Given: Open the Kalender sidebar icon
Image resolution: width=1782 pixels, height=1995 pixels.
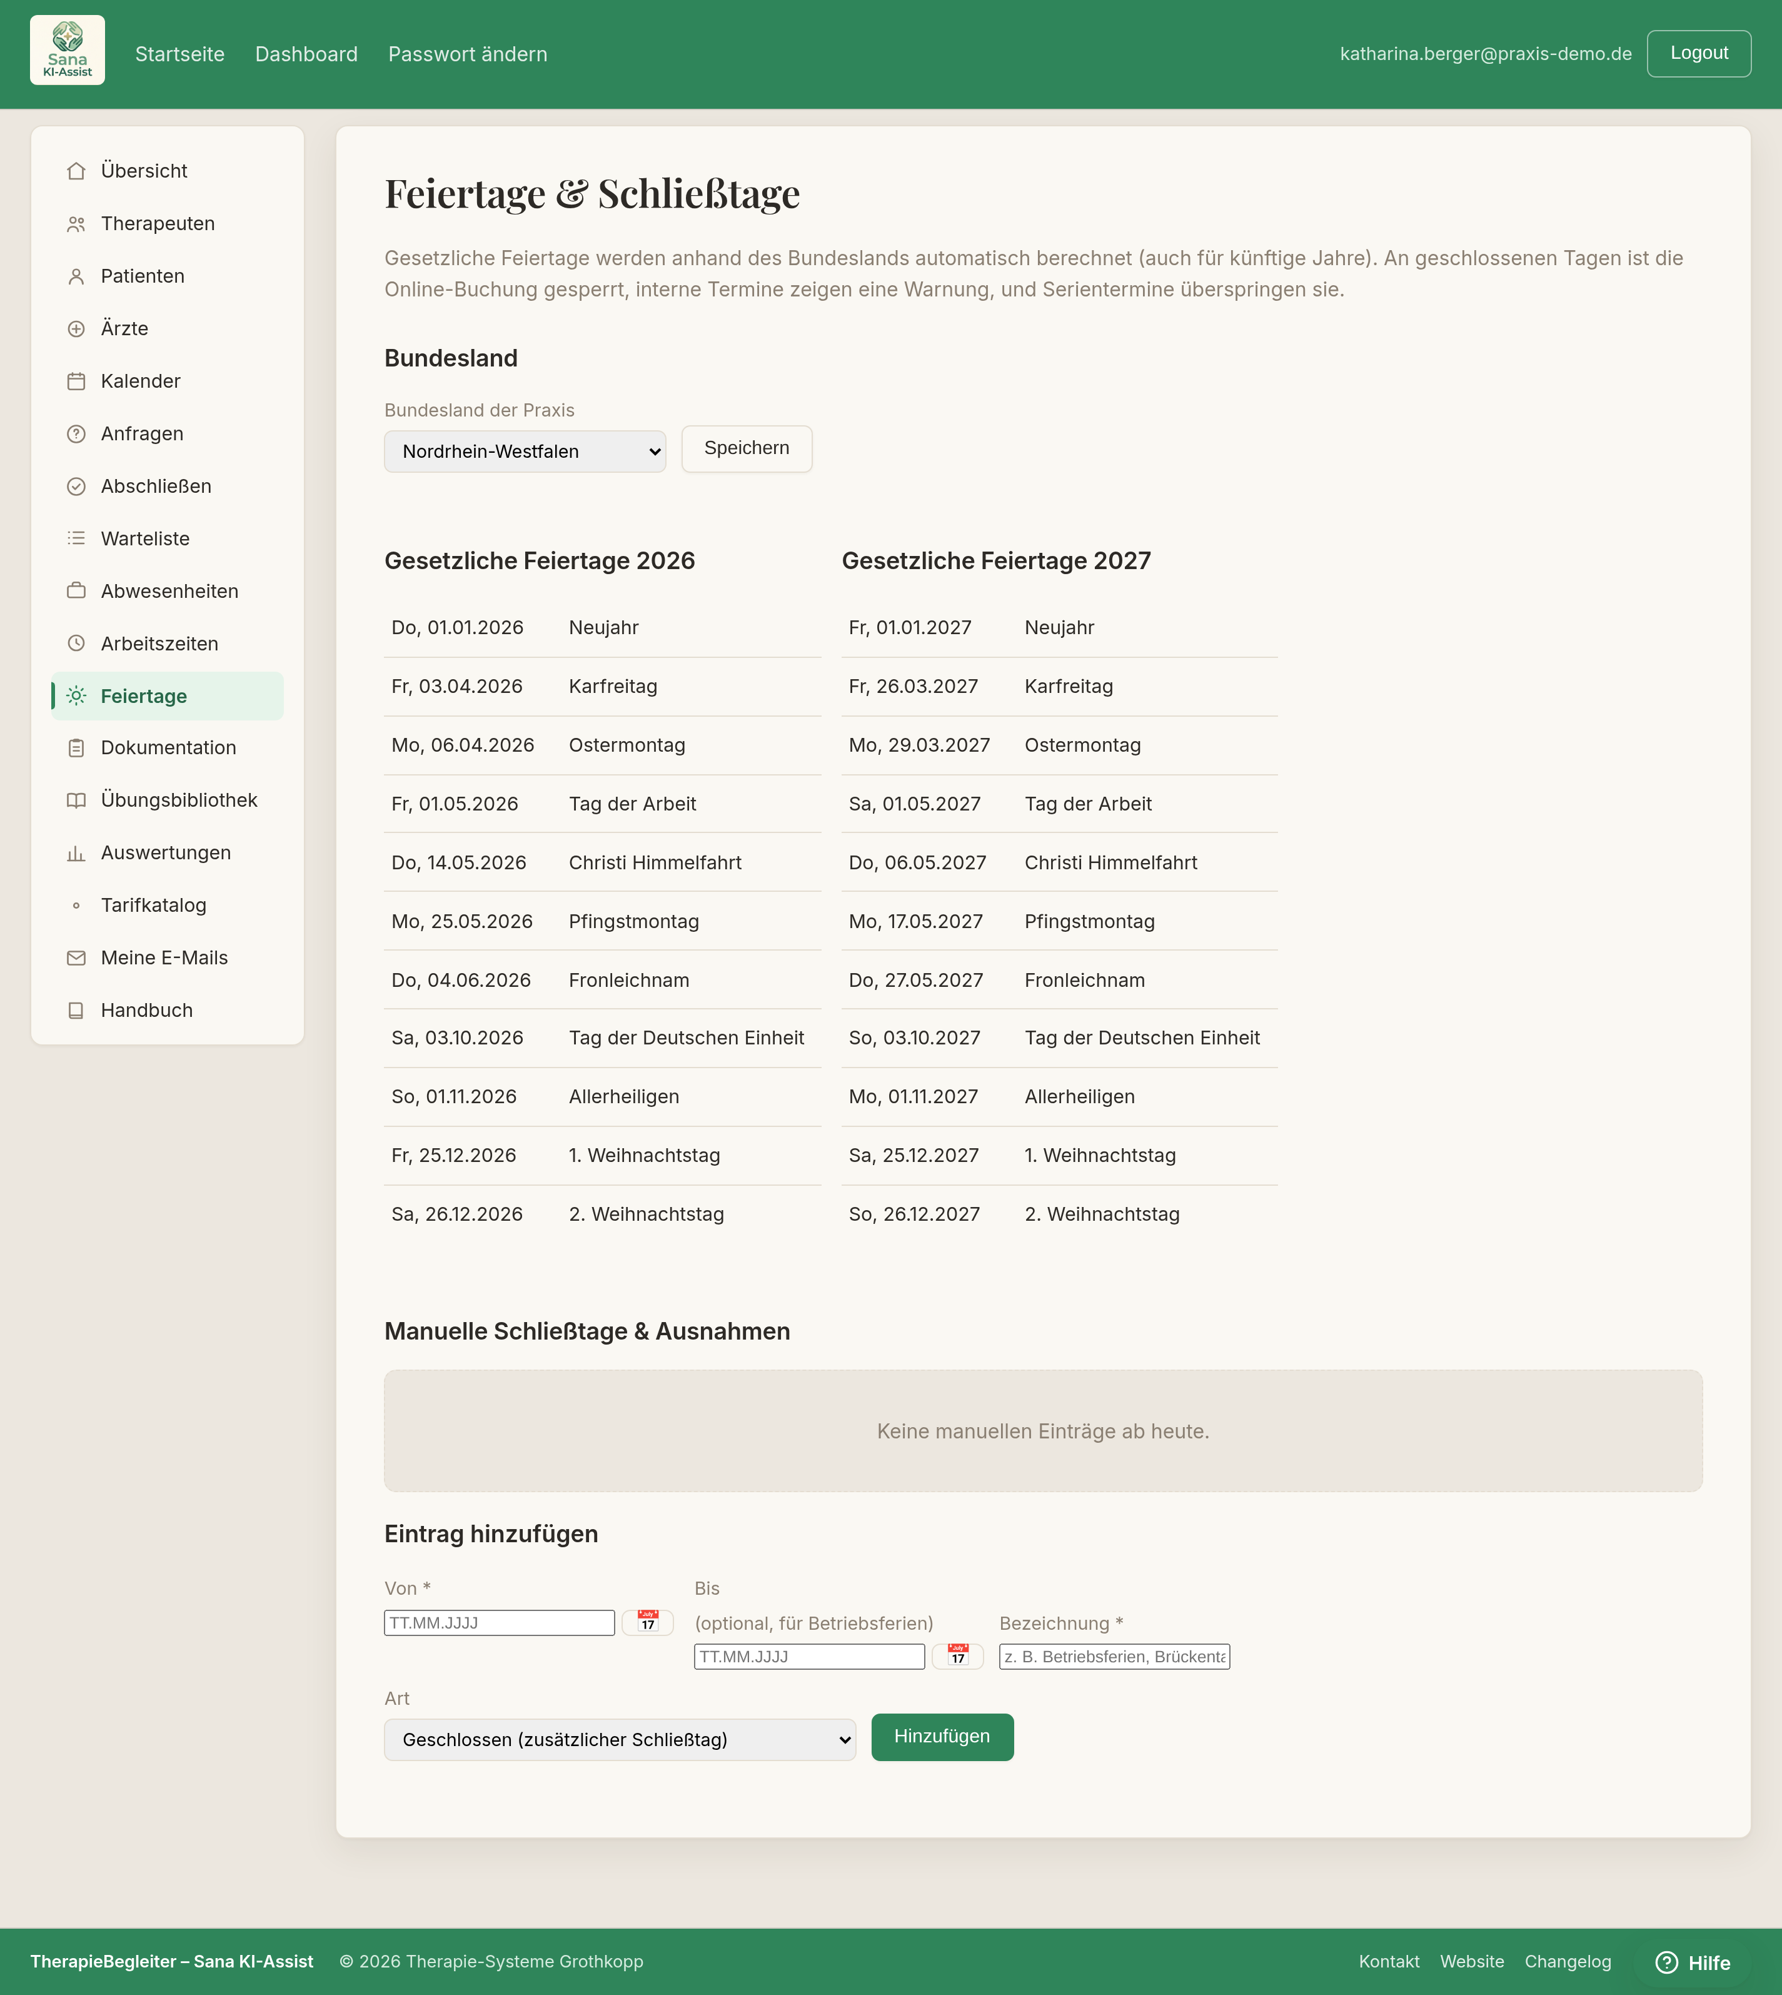Looking at the screenshot, I should coord(76,381).
